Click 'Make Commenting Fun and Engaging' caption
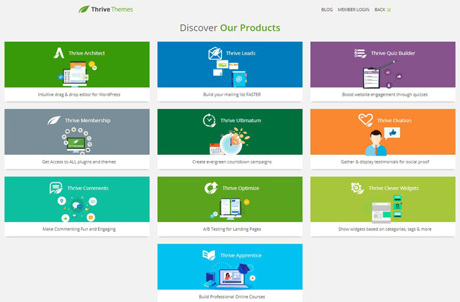This screenshot has width=460, height=302. click(79, 229)
